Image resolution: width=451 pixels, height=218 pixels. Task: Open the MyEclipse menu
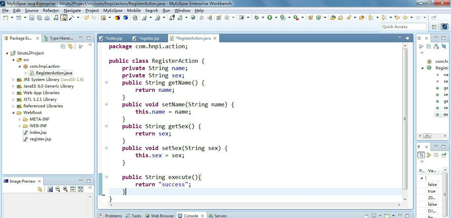[113, 11]
